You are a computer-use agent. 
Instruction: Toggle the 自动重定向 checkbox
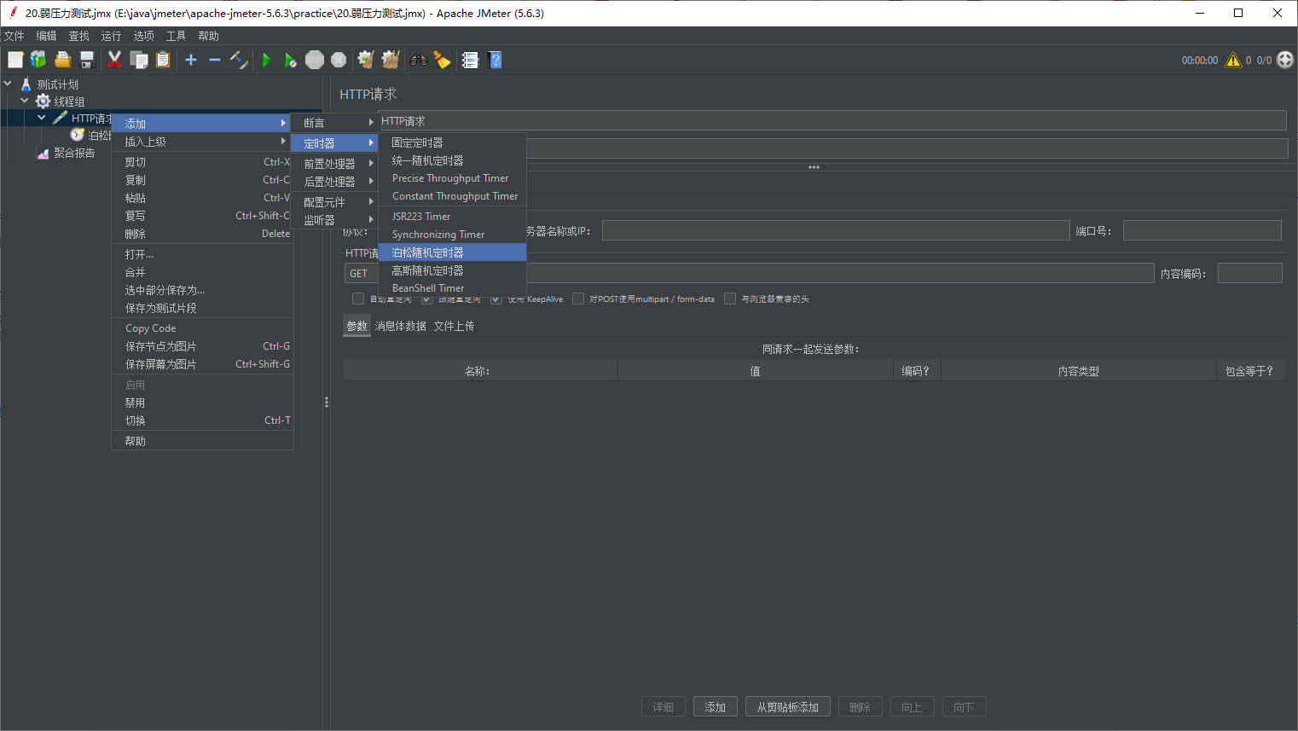[x=358, y=299]
